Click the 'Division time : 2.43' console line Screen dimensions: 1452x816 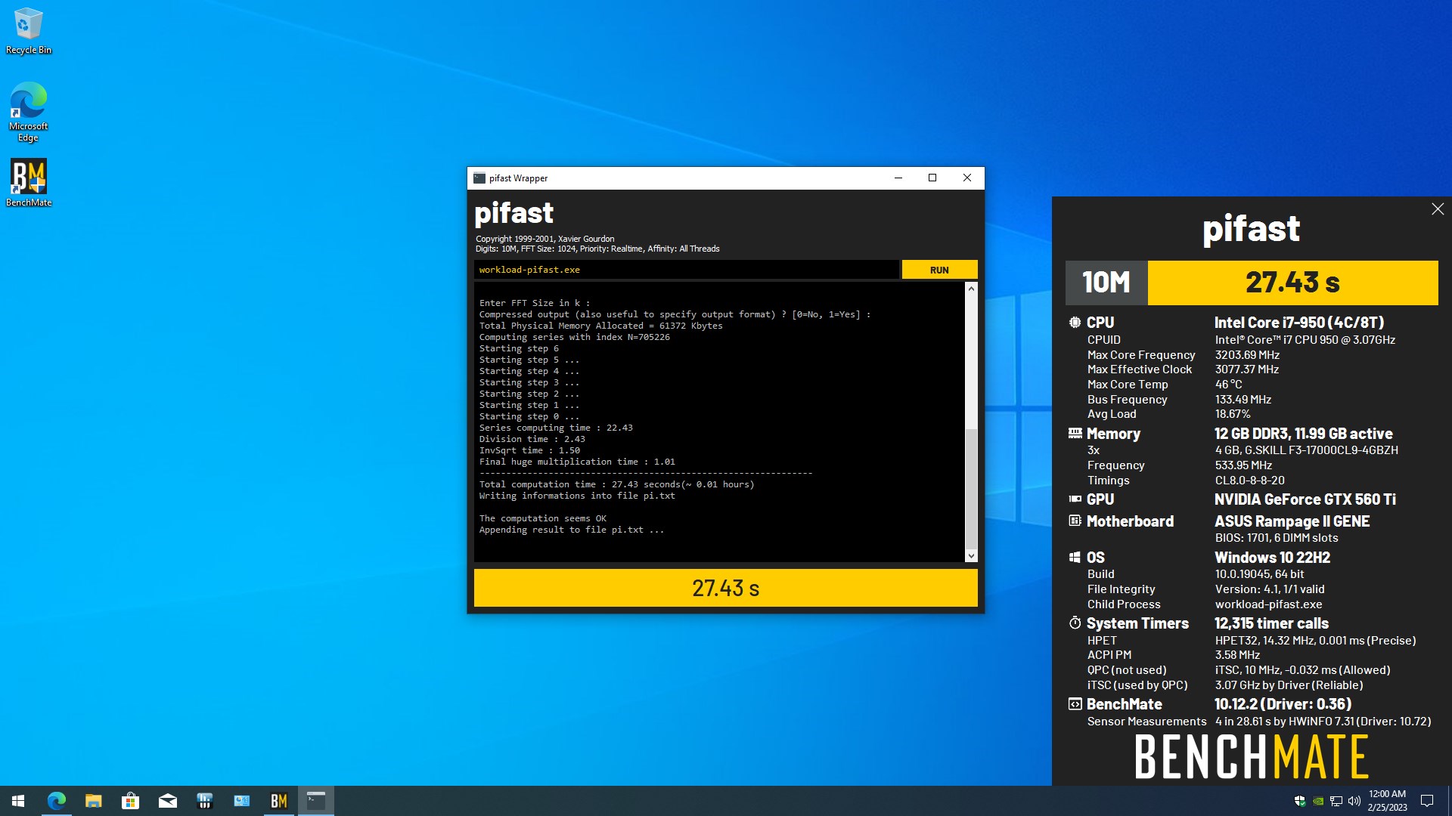(x=532, y=439)
